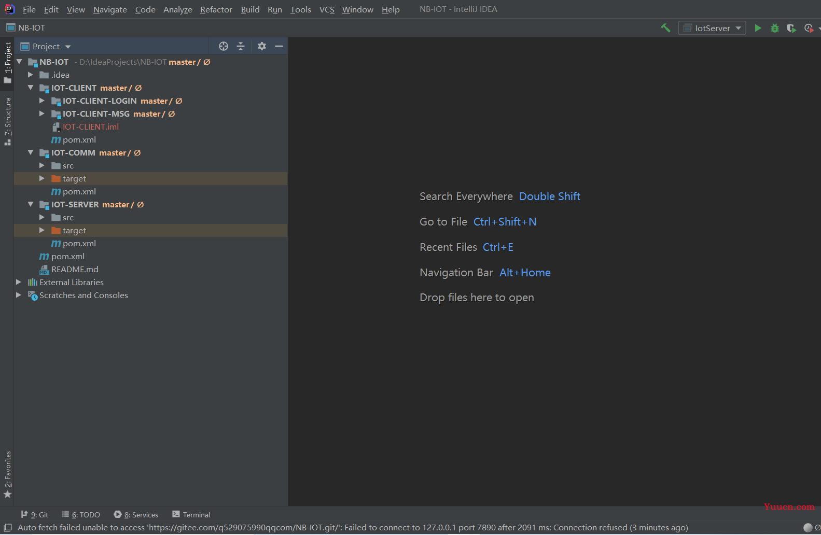
Task: Click the Build Project hammer icon
Action: coord(665,28)
